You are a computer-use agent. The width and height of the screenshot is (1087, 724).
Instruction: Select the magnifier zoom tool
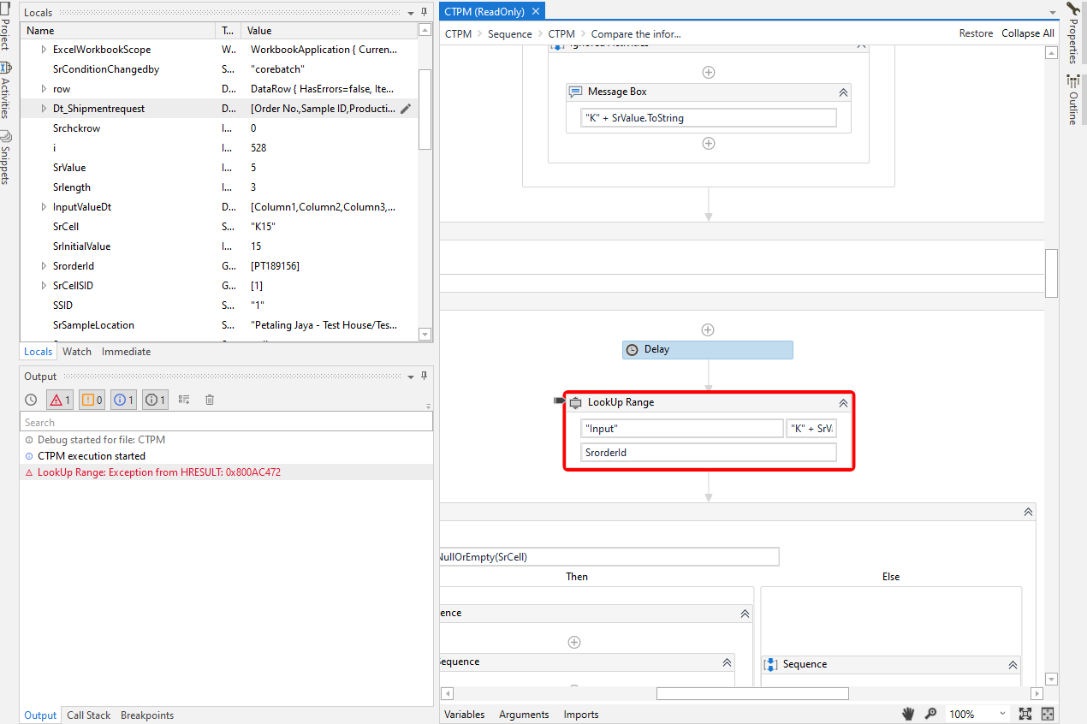coord(930,713)
